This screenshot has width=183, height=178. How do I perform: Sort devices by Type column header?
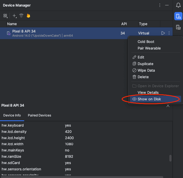click(x=149, y=24)
